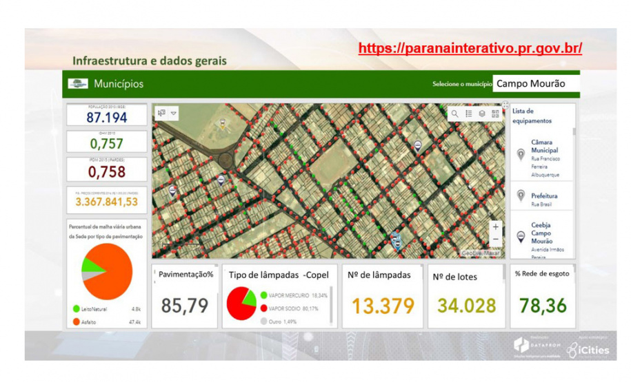The height and width of the screenshot is (382, 631).
Task: Expand the map fullscreen arrows icon
Action: coord(505,105)
